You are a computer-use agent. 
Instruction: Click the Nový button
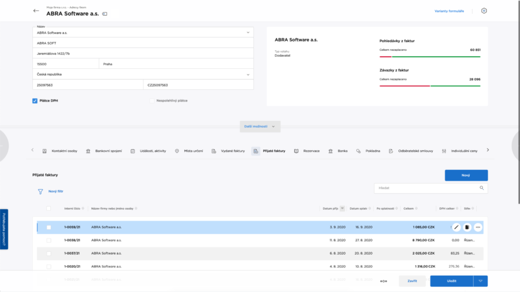click(x=466, y=175)
